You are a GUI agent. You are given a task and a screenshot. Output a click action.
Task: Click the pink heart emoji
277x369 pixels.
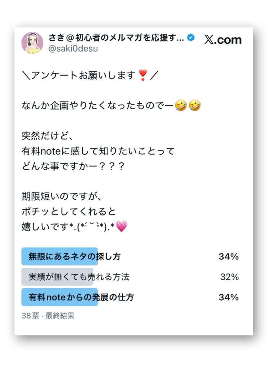(x=122, y=226)
